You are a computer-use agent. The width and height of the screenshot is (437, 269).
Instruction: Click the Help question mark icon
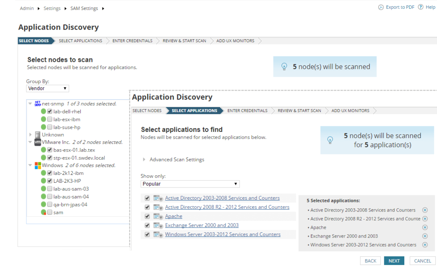pyautogui.click(x=420, y=7)
